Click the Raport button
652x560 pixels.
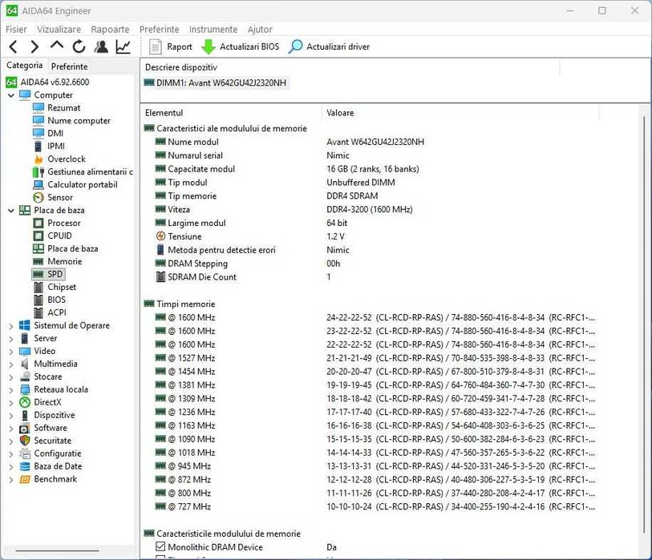pyautogui.click(x=171, y=46)
